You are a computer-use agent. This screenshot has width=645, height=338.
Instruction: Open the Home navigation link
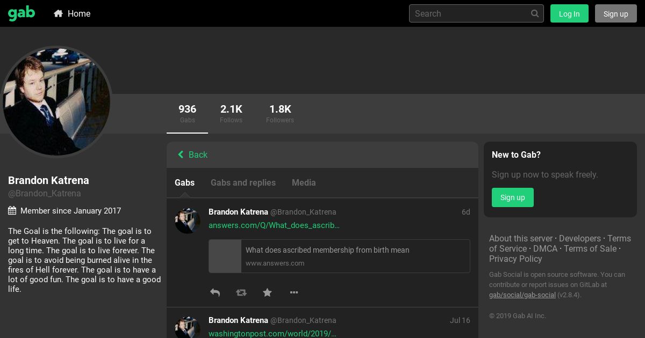coord(72,13)
